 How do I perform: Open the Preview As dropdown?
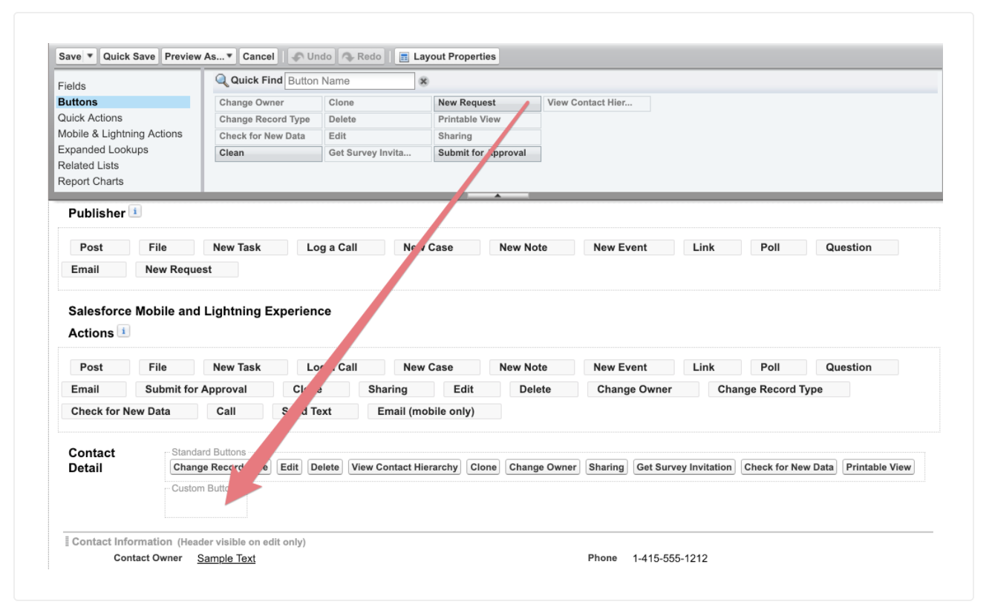[199, 56]
